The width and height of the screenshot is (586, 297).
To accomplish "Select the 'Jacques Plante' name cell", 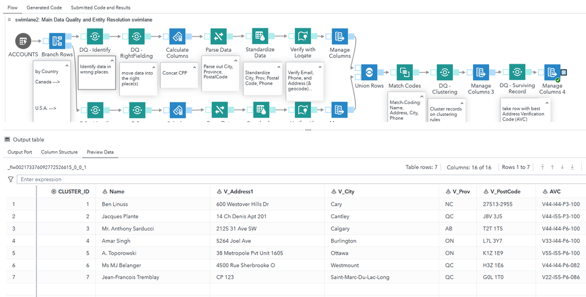I will click(153, 216).
